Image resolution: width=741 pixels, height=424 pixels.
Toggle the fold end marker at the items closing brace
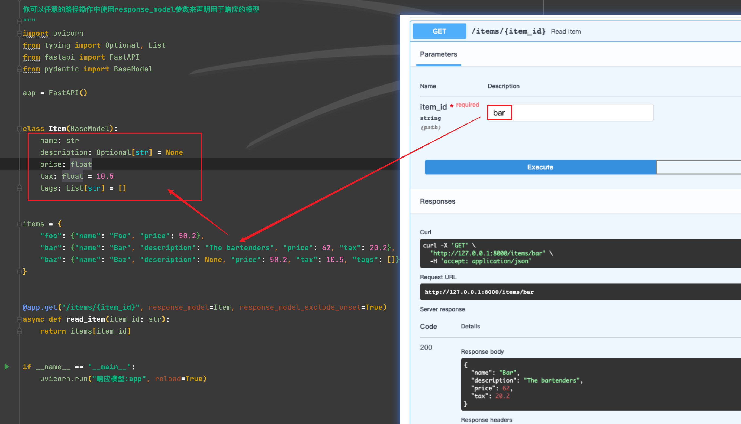[20, 271]
